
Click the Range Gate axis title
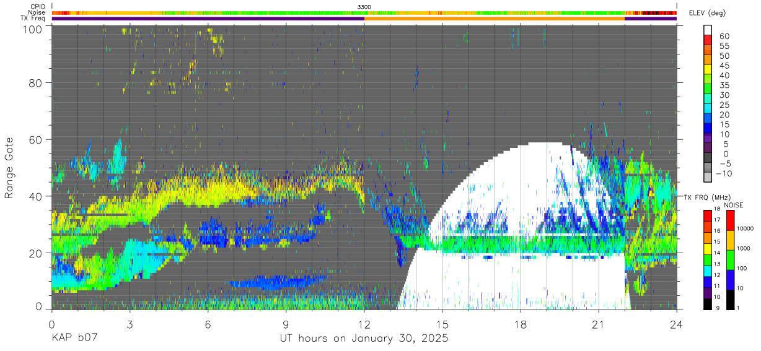pyautogui.click(x=9, y=168)
